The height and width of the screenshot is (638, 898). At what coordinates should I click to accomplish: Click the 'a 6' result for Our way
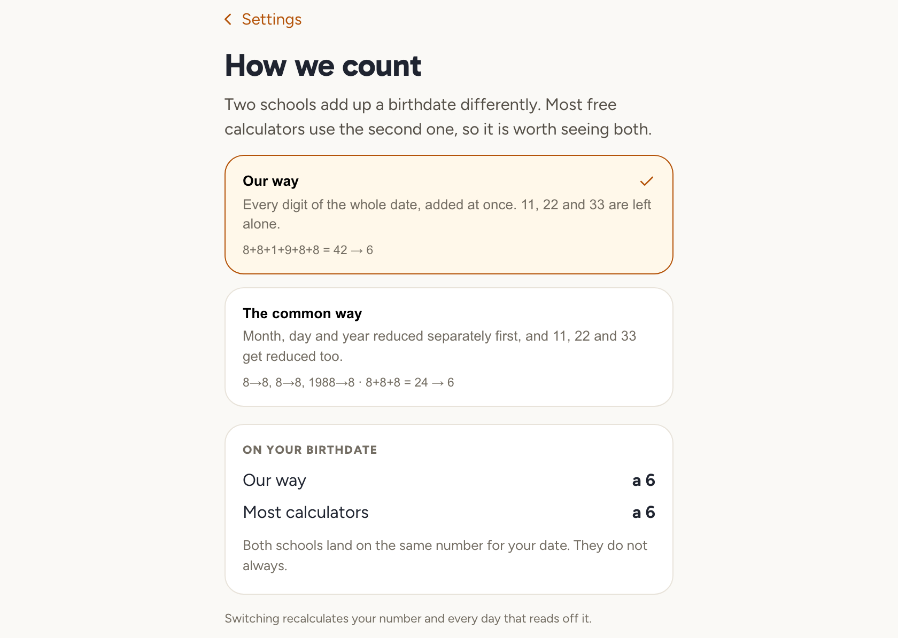(x=644, y=480)
